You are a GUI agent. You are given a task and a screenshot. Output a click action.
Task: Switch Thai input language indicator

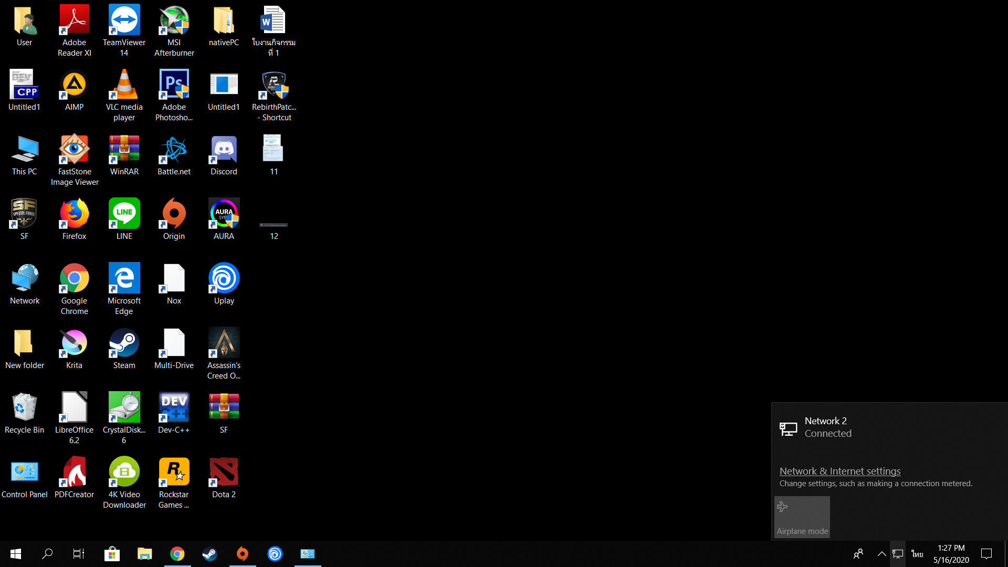click(x=917, y=554)
